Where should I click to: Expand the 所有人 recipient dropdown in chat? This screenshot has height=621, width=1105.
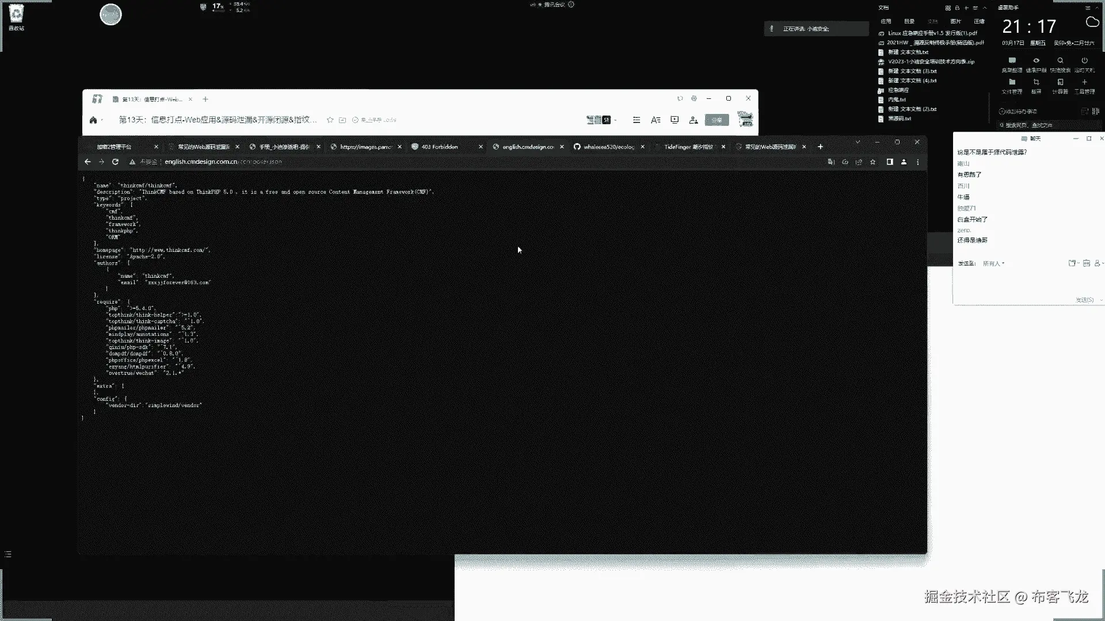click(994, 263)
